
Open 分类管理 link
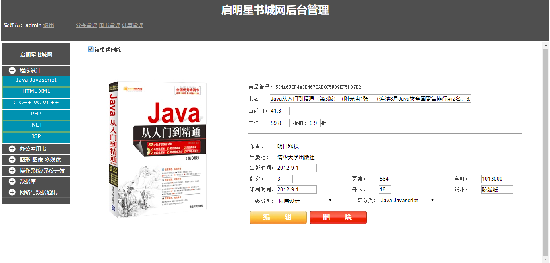86,25
